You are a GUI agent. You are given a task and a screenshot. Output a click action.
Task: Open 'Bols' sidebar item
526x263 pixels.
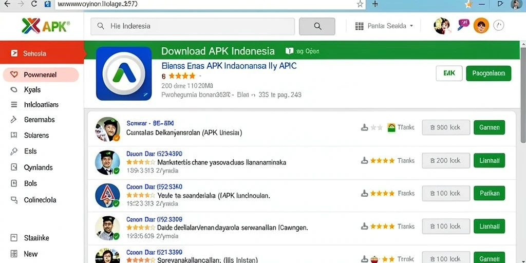coord(30,183)
